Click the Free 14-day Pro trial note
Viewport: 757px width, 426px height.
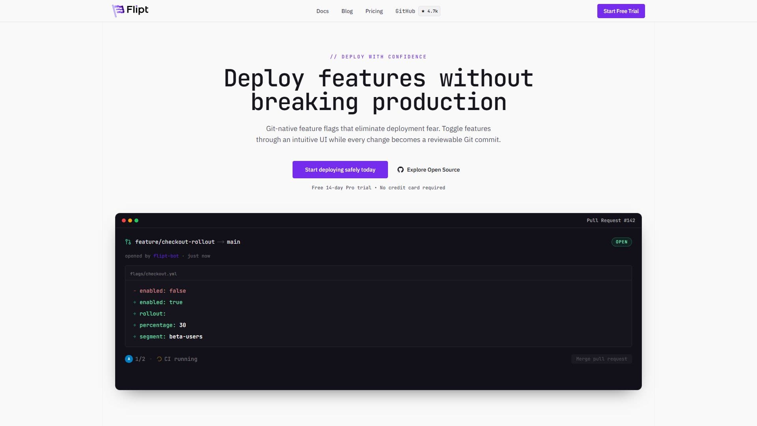coord(378,188)
